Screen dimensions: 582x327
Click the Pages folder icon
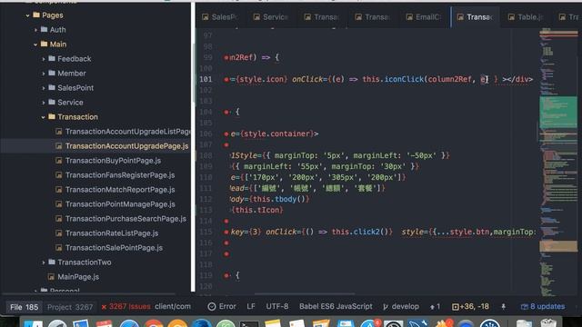click(36, 15)
